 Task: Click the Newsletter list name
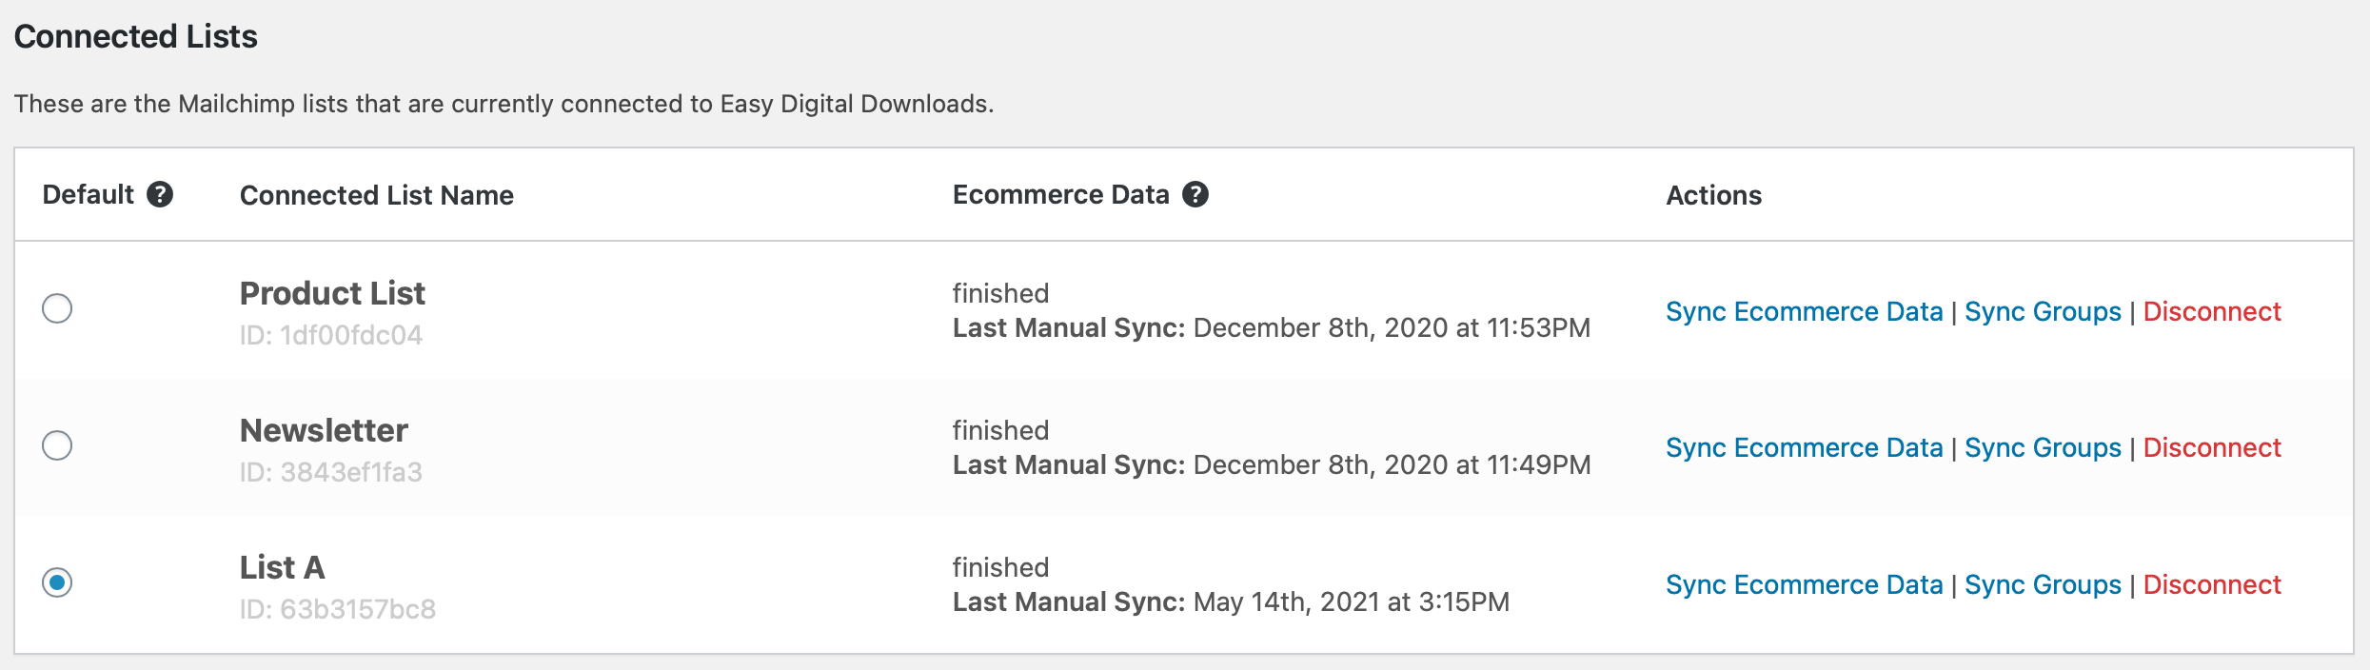click(x=324, y=430)
